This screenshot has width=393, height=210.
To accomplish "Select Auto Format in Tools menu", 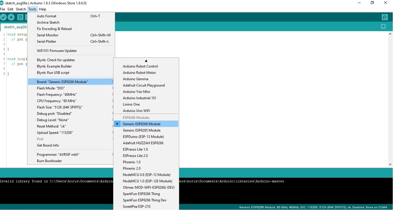I will pyautogui.click(x=71, y=16).
